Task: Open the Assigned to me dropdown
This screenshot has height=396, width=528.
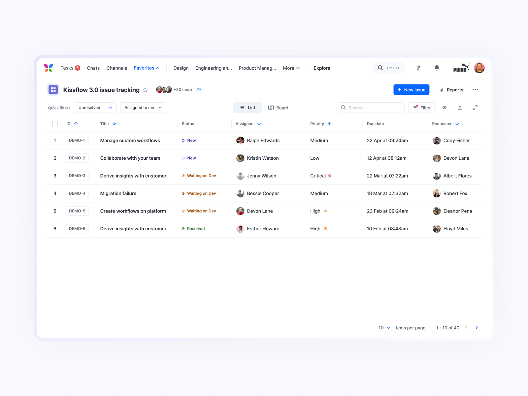Action: 143,108
